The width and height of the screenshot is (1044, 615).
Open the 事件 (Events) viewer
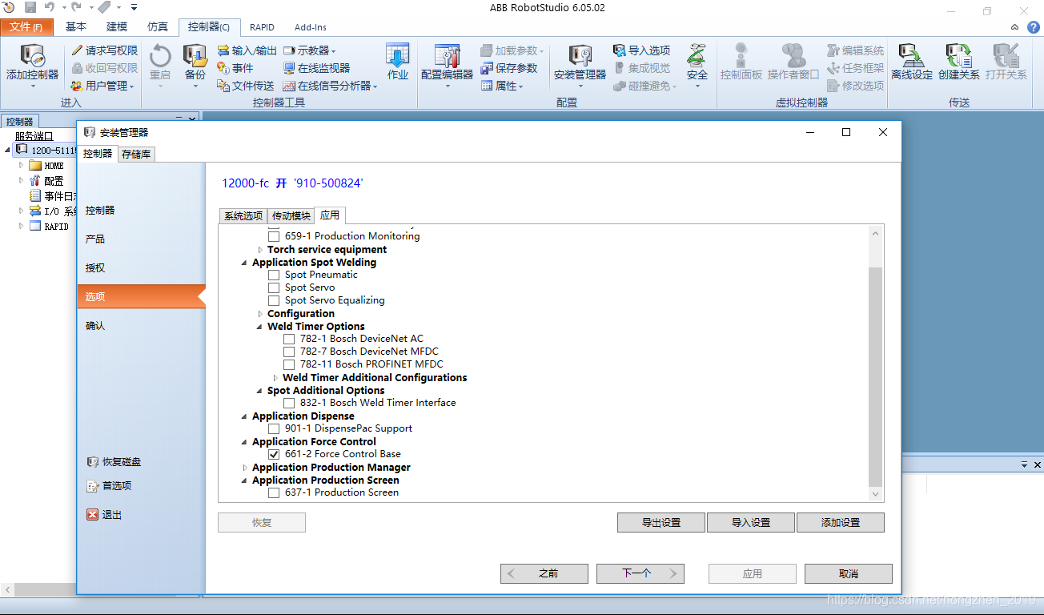pyautogui.click(x=235, y=68)
